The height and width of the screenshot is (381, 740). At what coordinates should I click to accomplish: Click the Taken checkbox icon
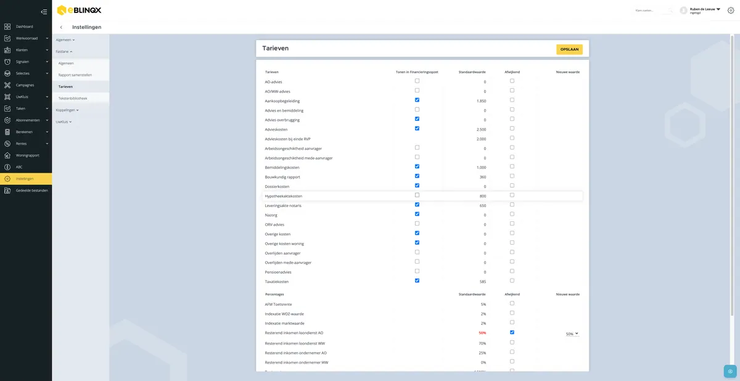pyautogui.click(x=7, y=109)
